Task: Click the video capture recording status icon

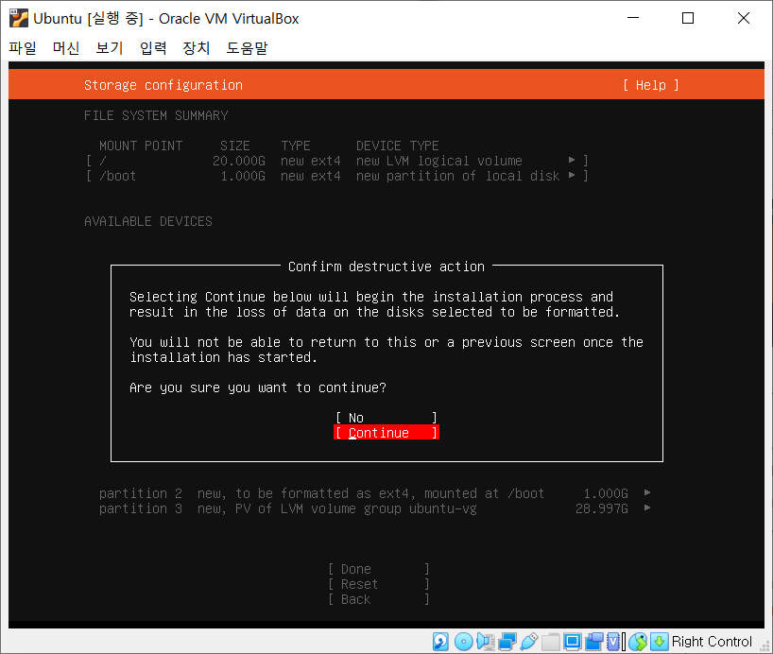Action: click(594, 641)
